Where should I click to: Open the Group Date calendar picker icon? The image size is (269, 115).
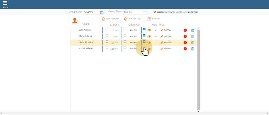(102, 12)
